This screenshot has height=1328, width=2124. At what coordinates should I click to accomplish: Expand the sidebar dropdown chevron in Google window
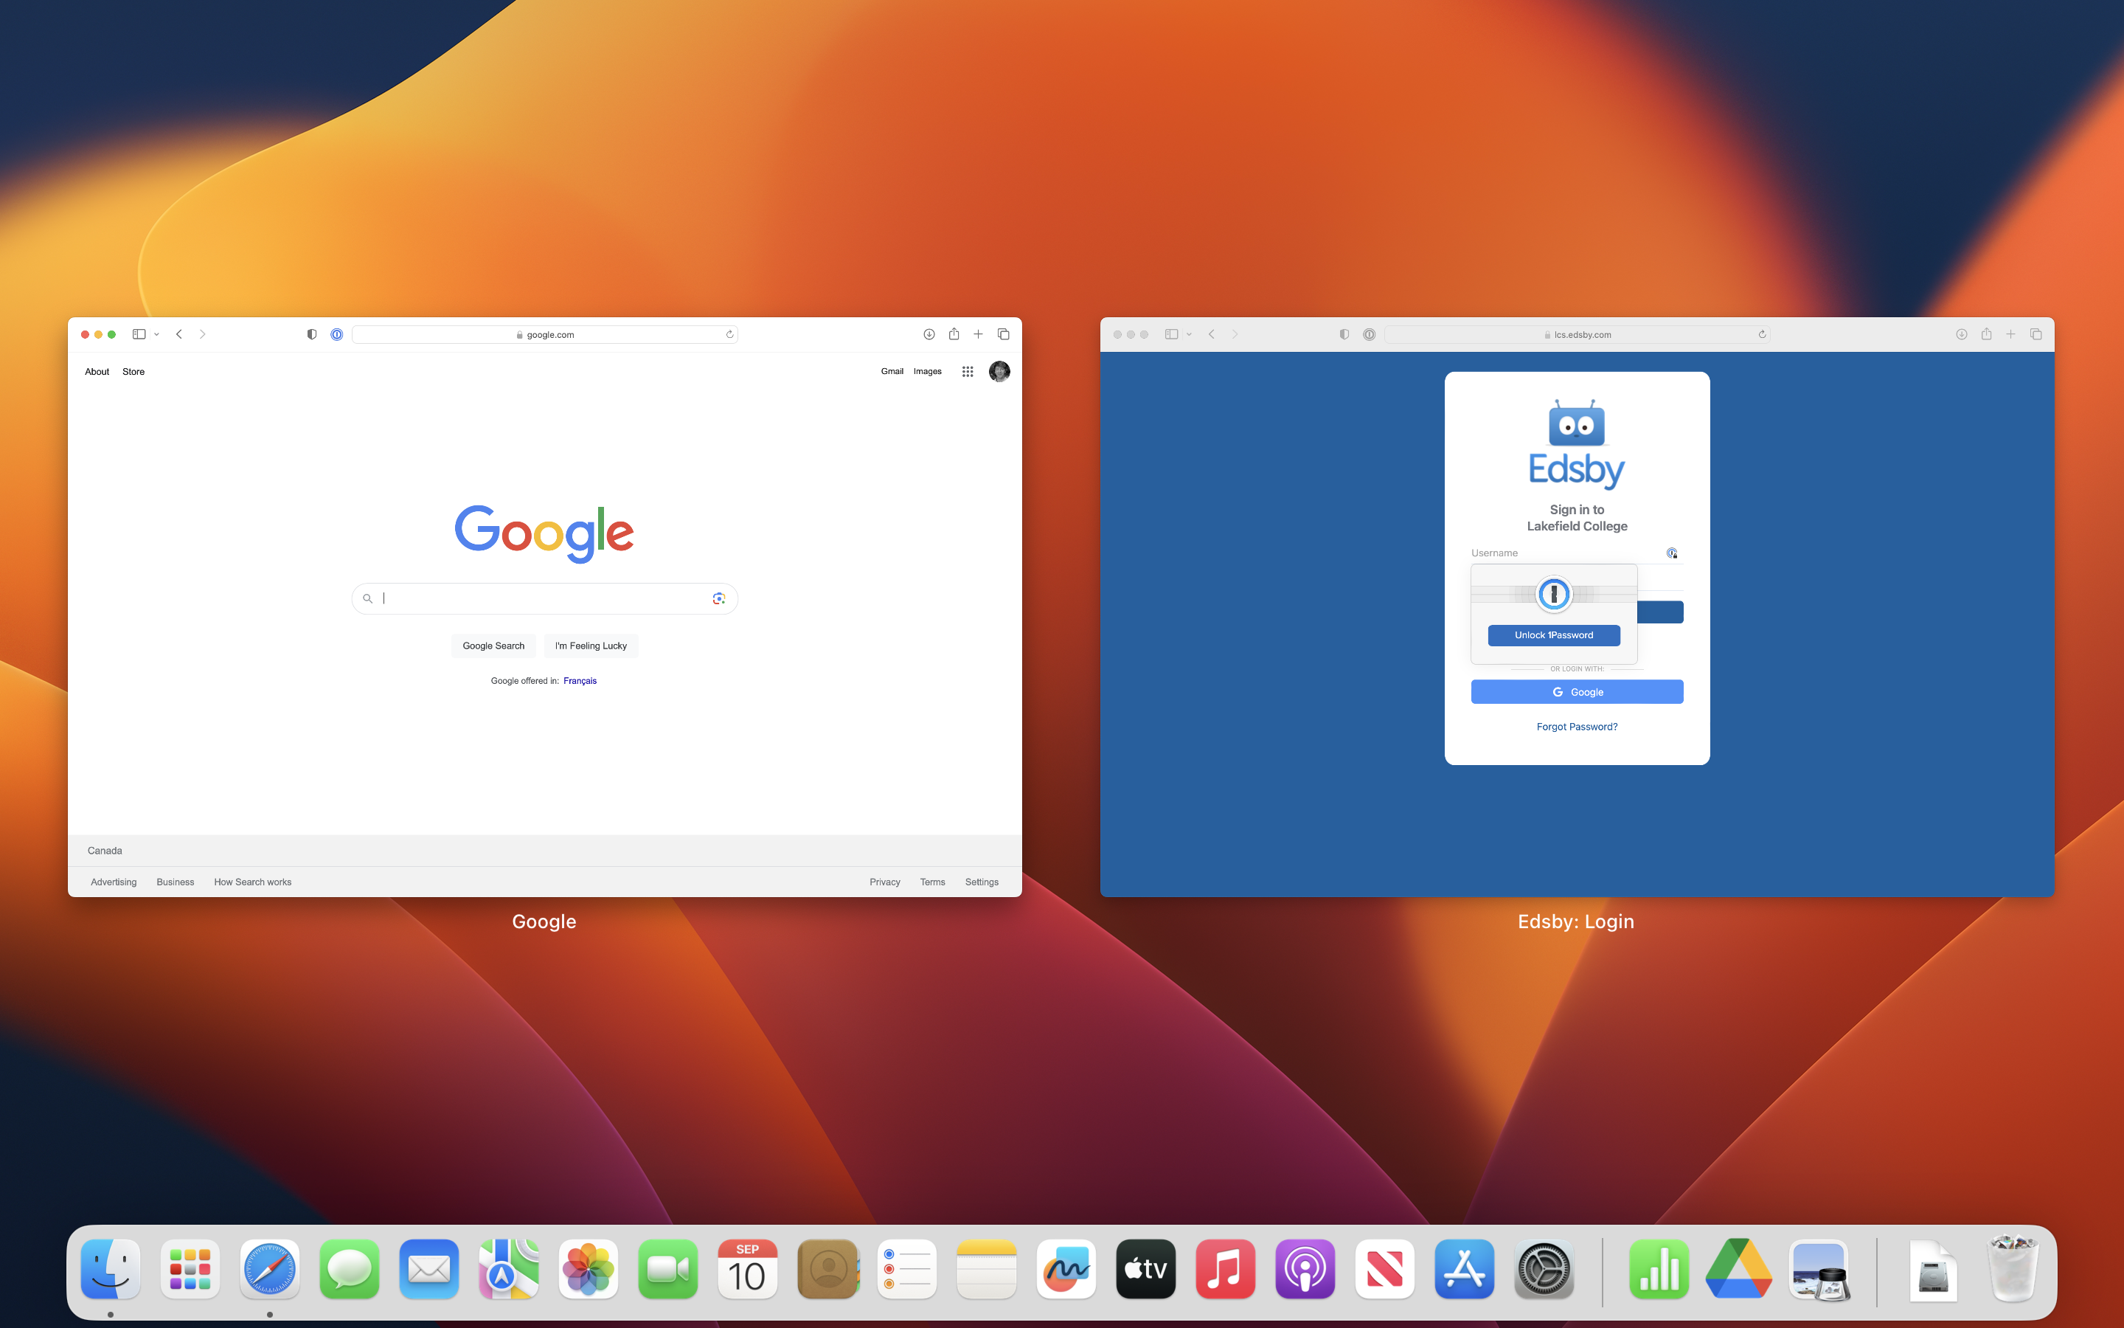coord(156,335)
